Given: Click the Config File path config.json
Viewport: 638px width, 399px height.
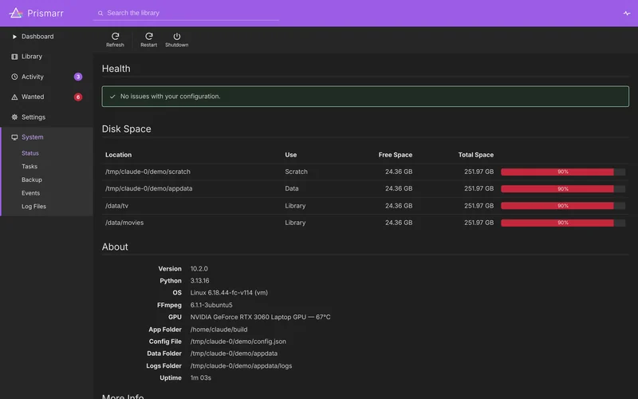Looking at the screenshot, I should pos(238,342).
